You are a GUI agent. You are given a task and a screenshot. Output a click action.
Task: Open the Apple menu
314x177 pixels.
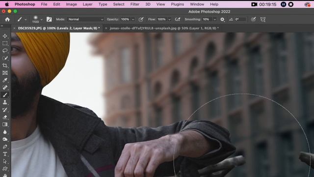(x=7, y=4)
